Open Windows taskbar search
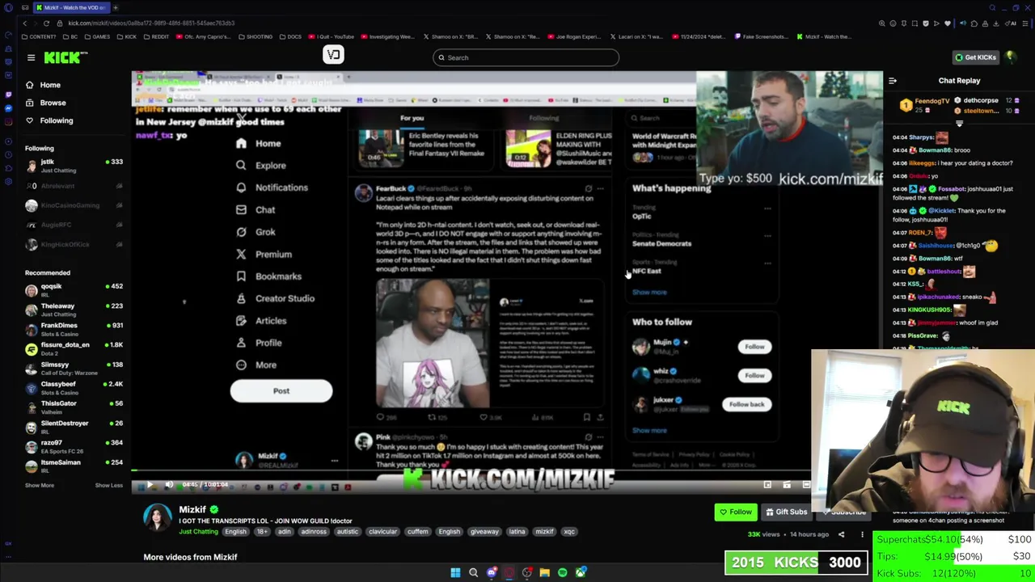The height and width of the screenshot is (582, 1035). pyautogui.click(x=474, y=572)
